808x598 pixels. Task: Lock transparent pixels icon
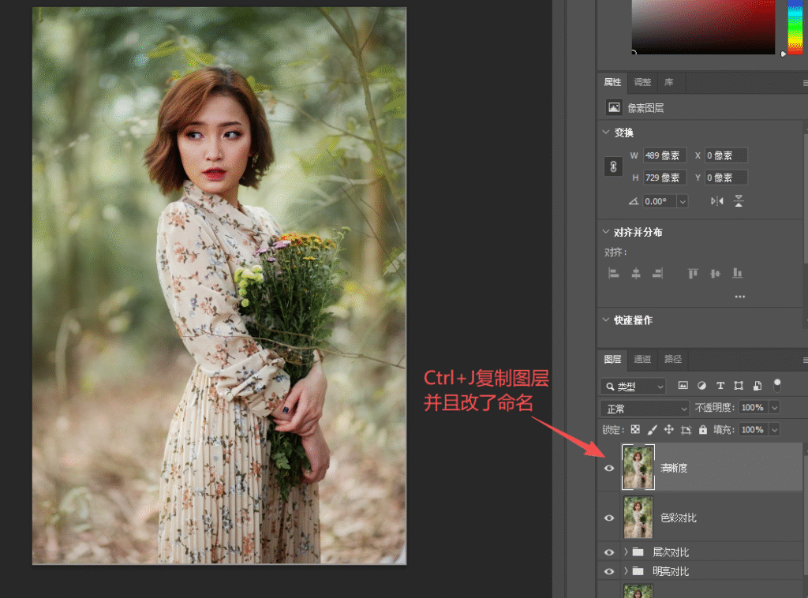[635, 430]
